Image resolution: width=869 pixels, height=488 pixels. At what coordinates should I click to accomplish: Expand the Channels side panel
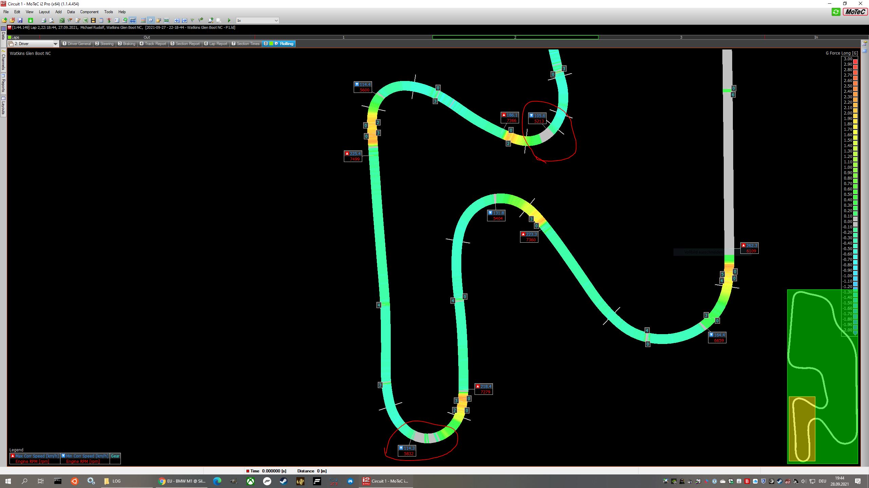point(3,60)
